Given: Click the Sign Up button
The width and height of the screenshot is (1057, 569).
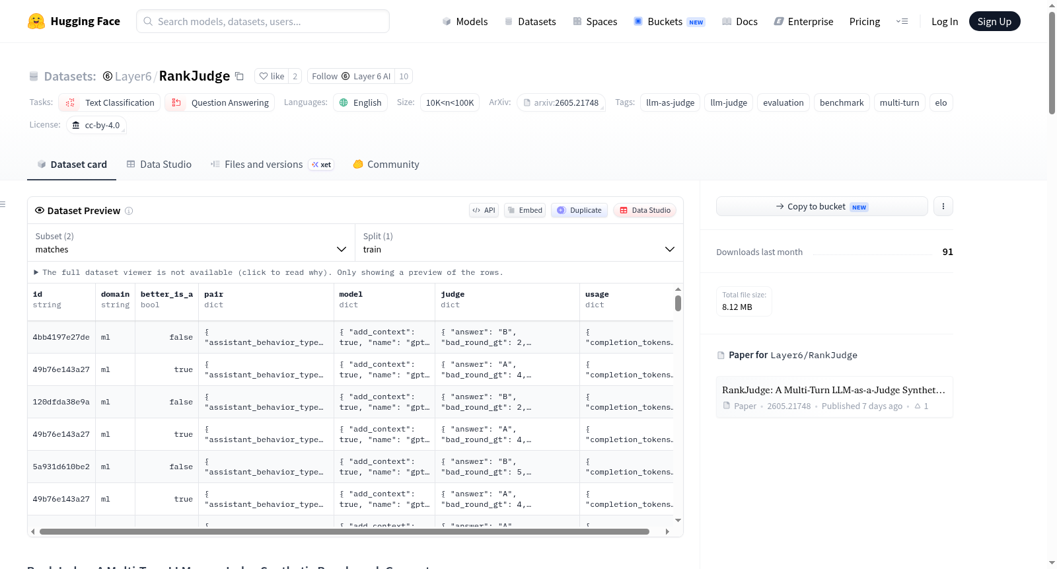Looking at the screenshot, I should point(994,22).
